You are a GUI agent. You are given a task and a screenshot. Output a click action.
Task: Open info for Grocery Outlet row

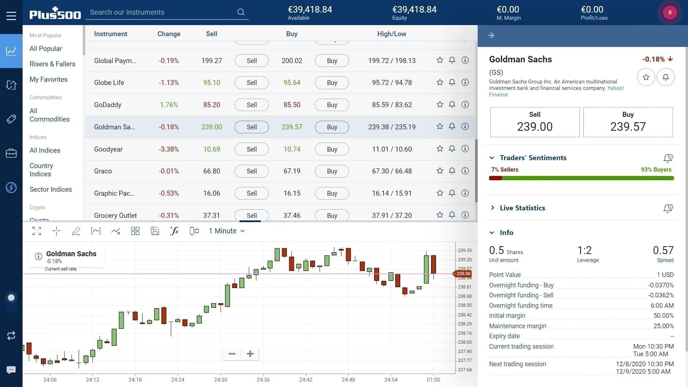click(465, 215)
